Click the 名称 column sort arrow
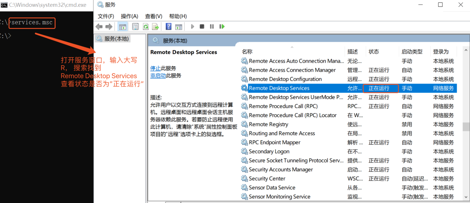The height and width of the screenshot is (203, 470). (x=292, y=47)
